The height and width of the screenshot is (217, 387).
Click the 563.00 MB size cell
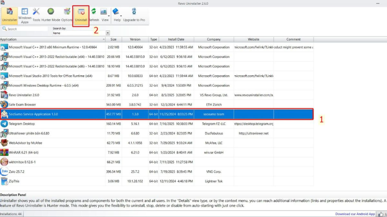point(113,105)
